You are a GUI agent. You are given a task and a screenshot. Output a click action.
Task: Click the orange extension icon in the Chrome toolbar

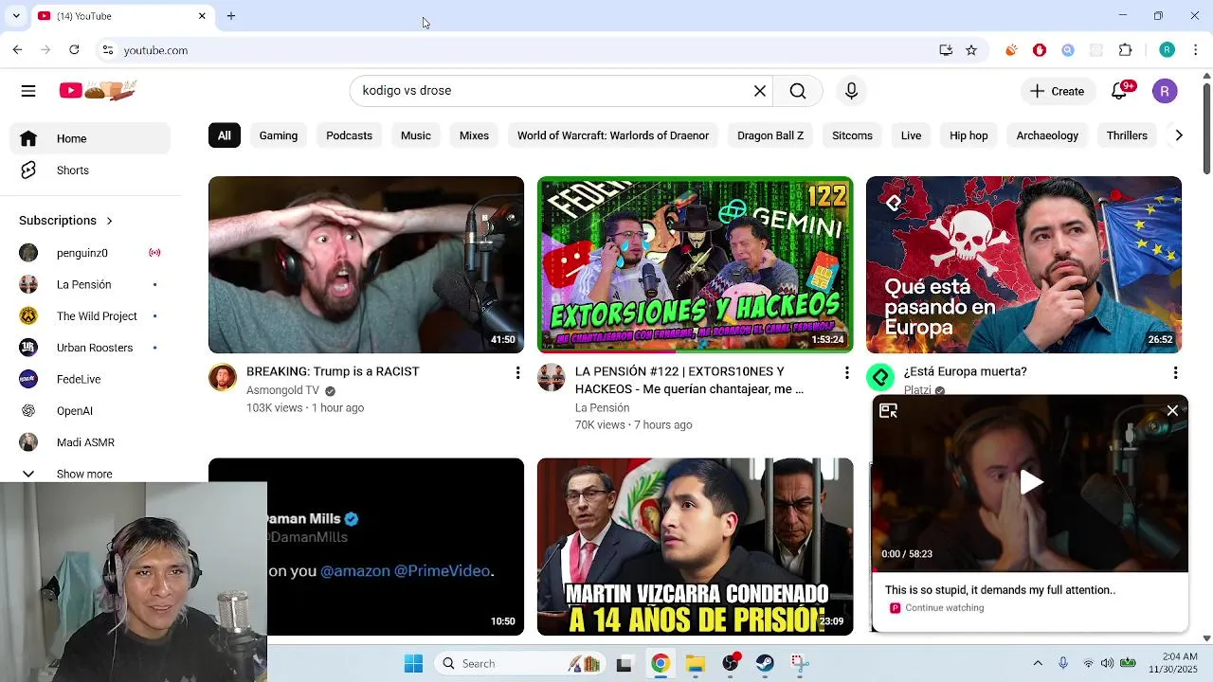[1011, 50]
